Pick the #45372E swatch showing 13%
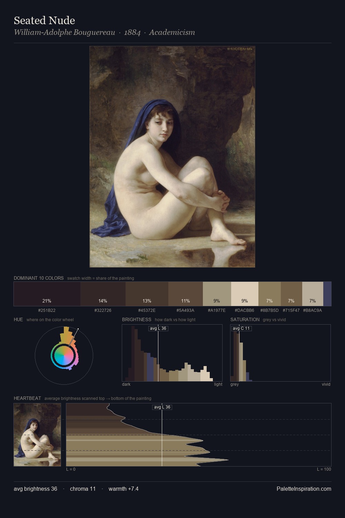This screenshot has width=345, height=518. (147, 294)
